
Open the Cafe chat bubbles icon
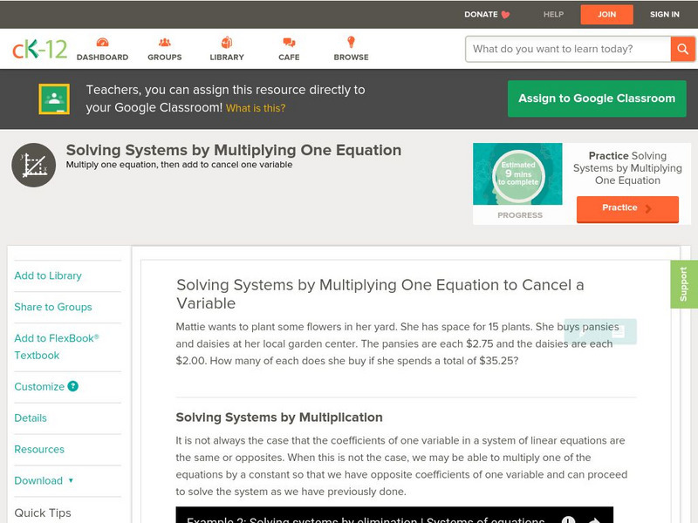tap(289, 43)
